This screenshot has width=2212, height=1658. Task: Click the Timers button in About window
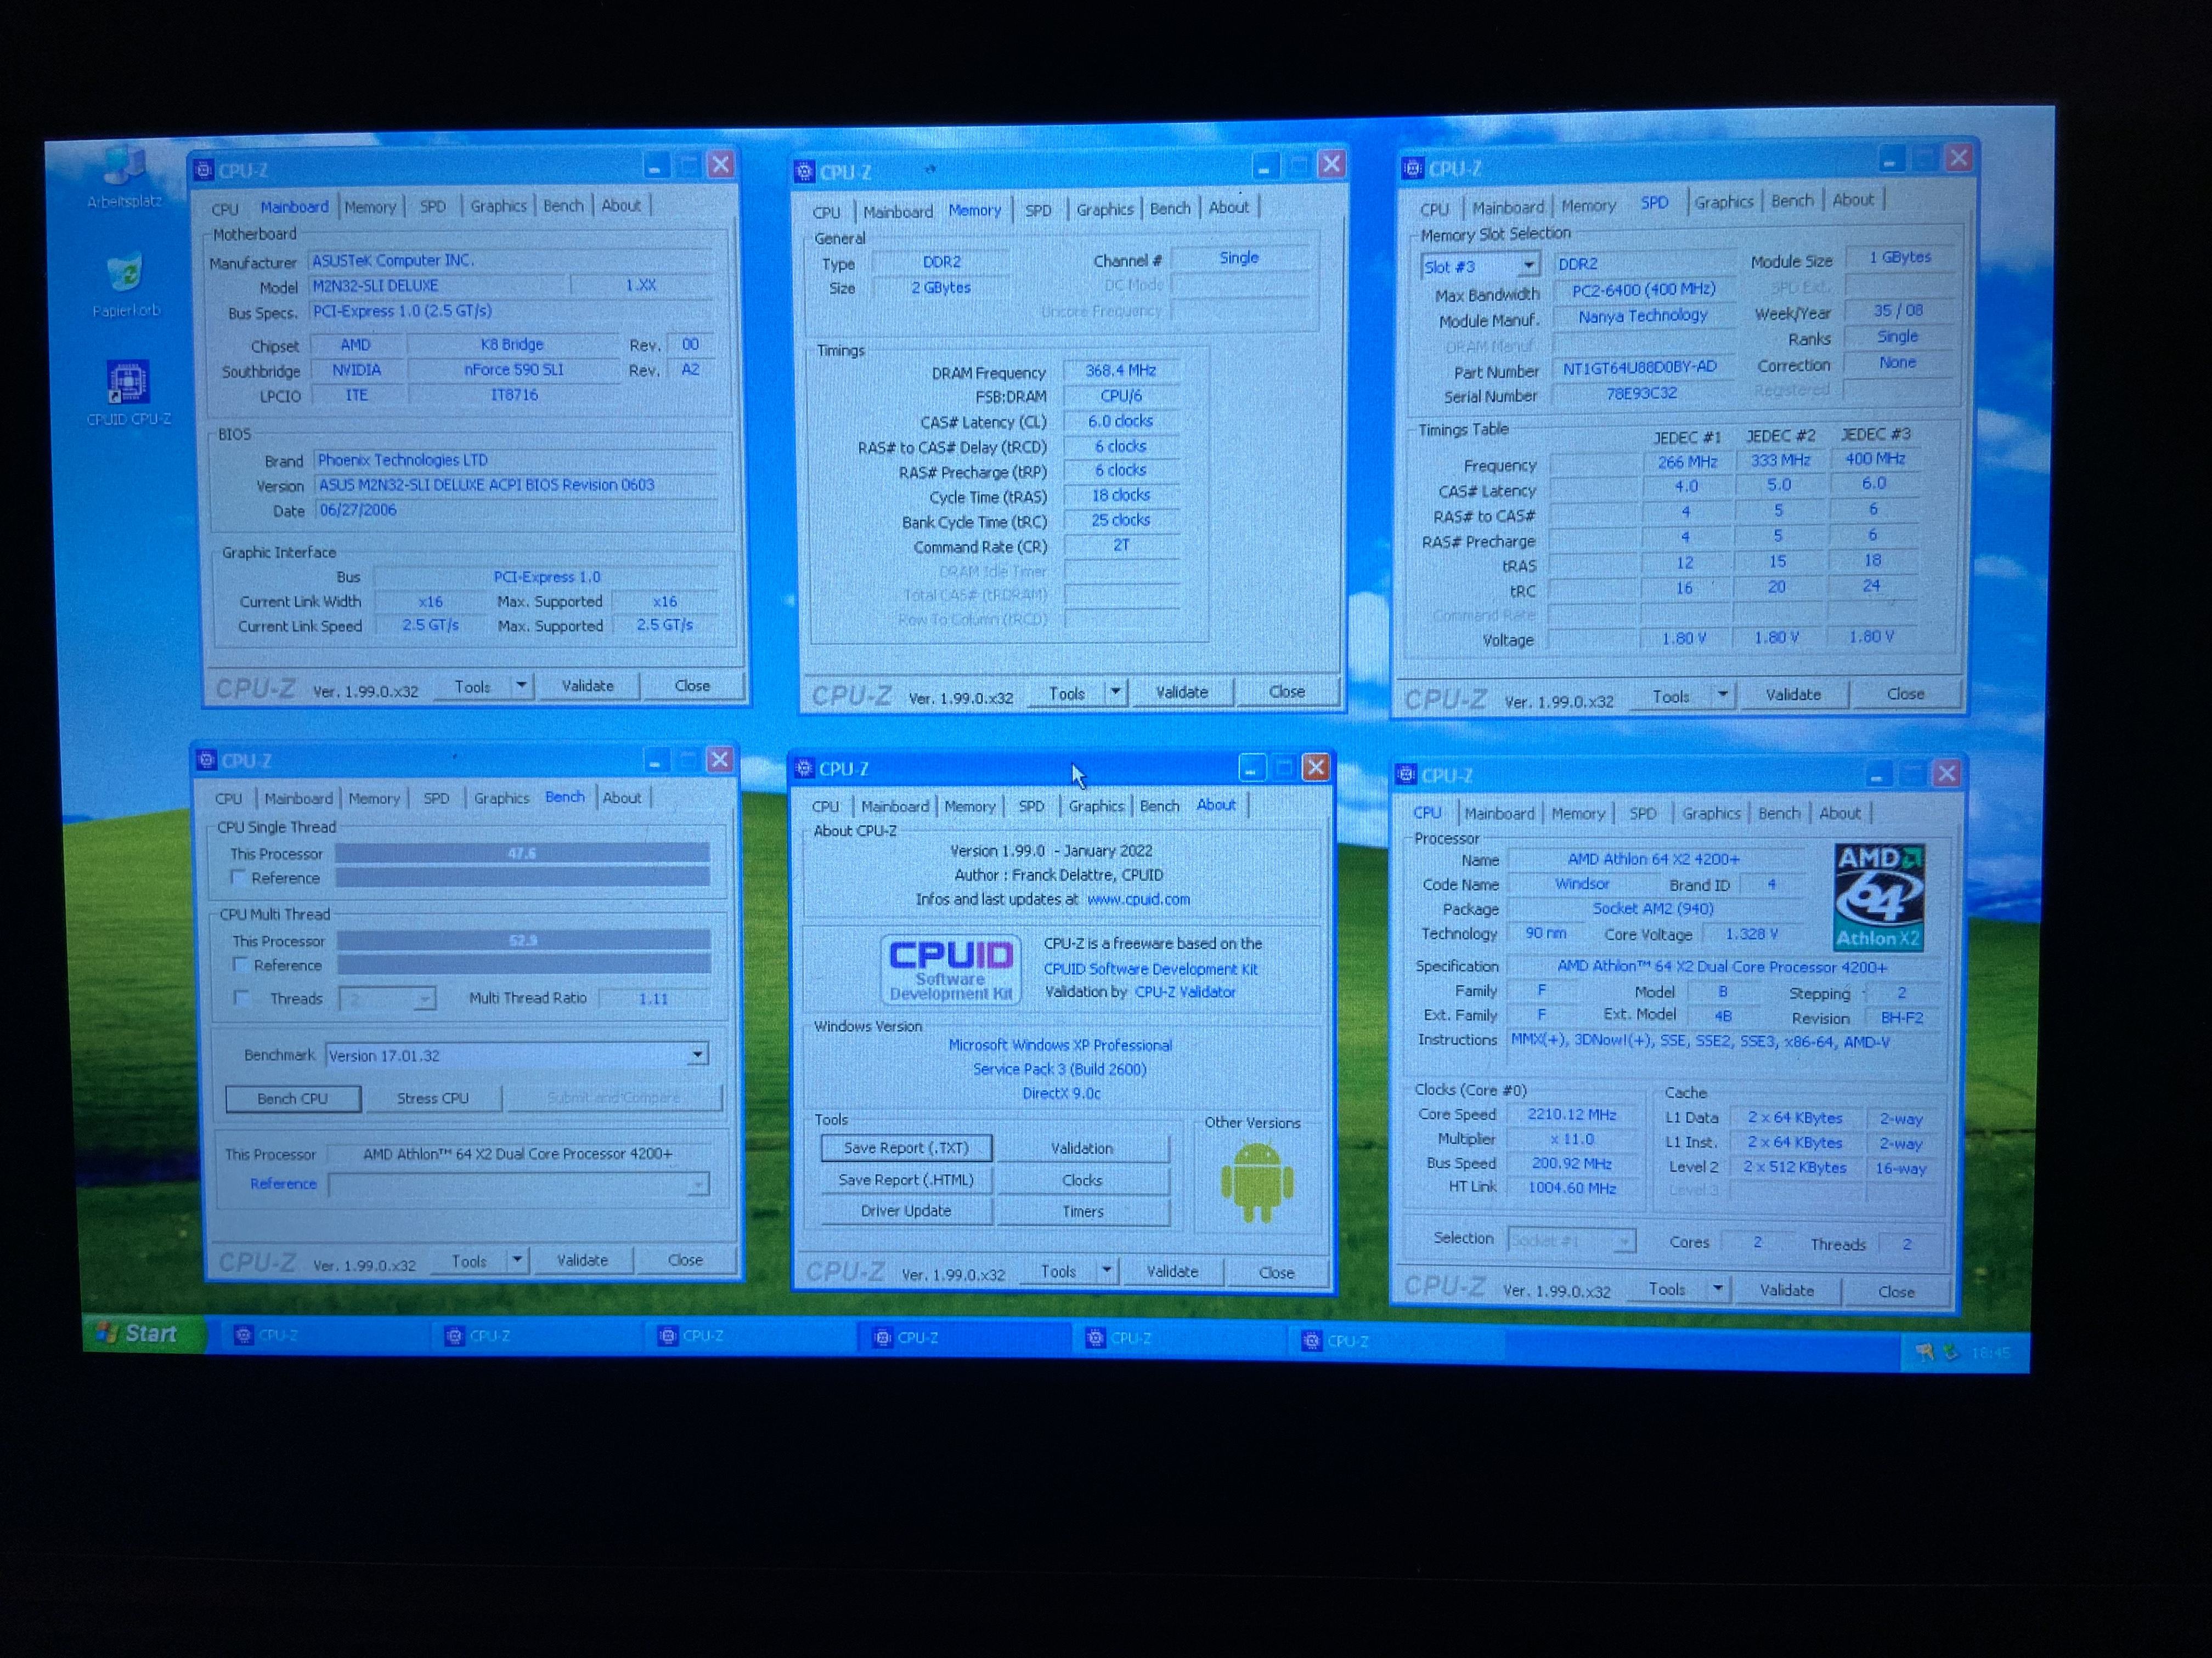click(x=1082, y=1211)
